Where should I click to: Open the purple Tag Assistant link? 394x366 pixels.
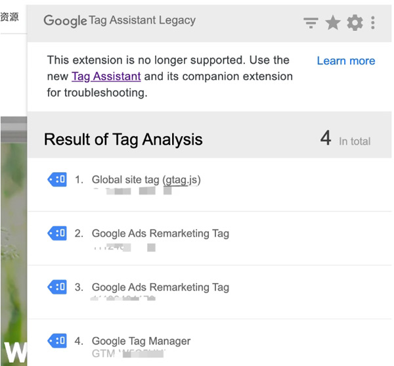pos(106,76)
